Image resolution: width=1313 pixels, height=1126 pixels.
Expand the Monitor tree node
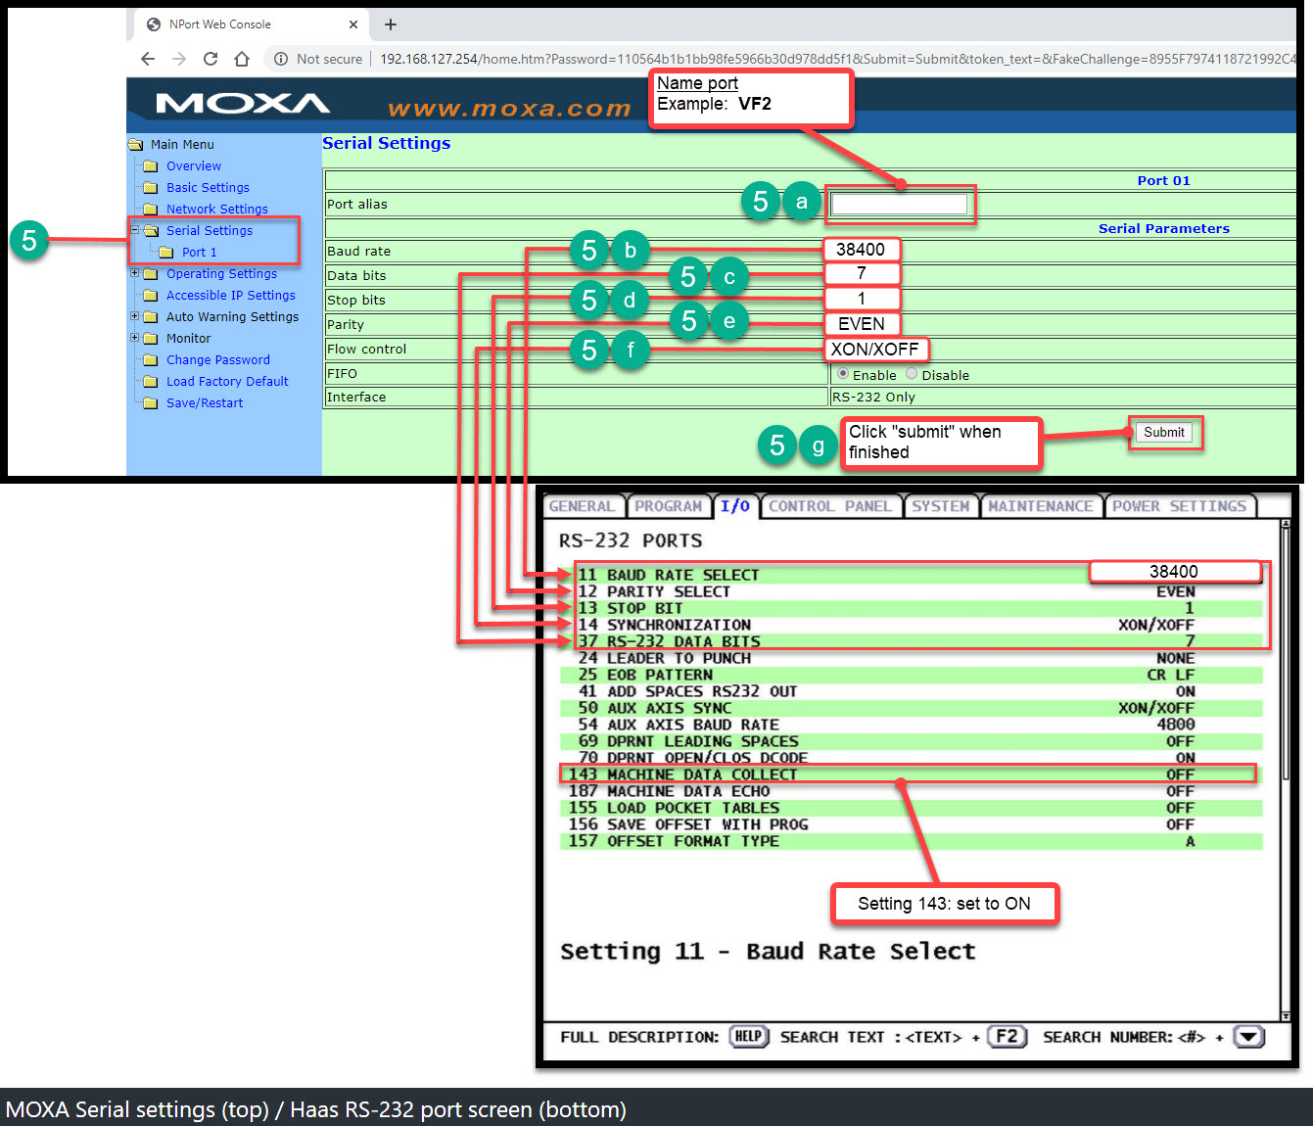click(135, 338)
